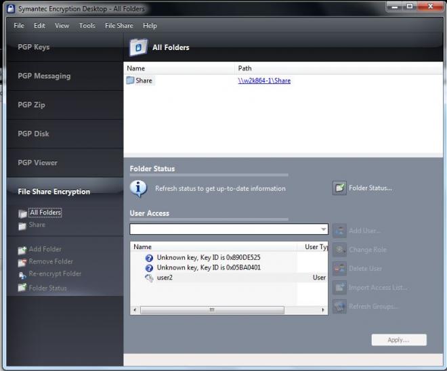Select the PGP Keys section
The height and width of the screenshot is (371, 447).
pyautogui.click(x=65, y=47)
